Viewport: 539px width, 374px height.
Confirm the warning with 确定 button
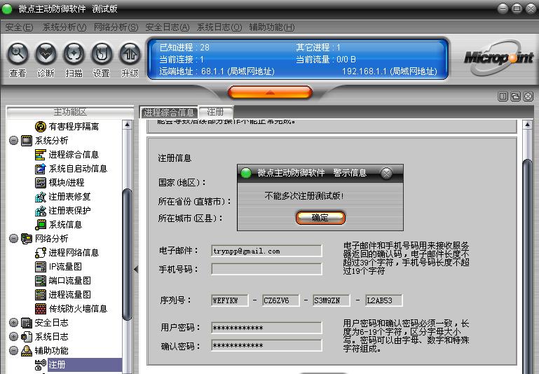coord(320,218)
